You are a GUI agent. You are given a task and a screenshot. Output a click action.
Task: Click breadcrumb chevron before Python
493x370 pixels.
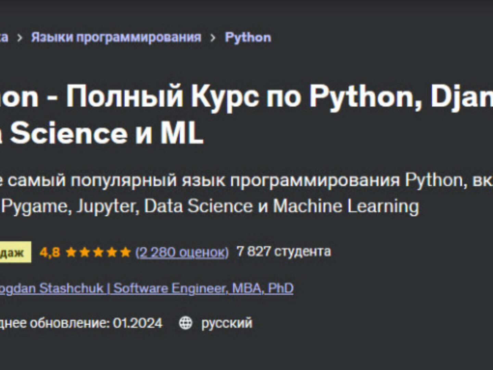pyautogui.click(x=213, y=38)
